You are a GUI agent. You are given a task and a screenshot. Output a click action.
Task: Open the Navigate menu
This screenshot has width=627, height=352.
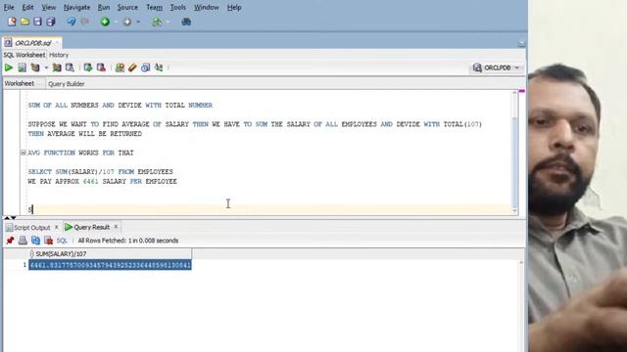pos(76,7)
